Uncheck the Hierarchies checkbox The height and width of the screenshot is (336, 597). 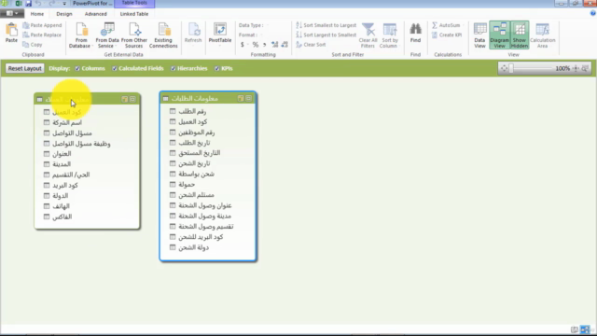(x=174, y=68)
